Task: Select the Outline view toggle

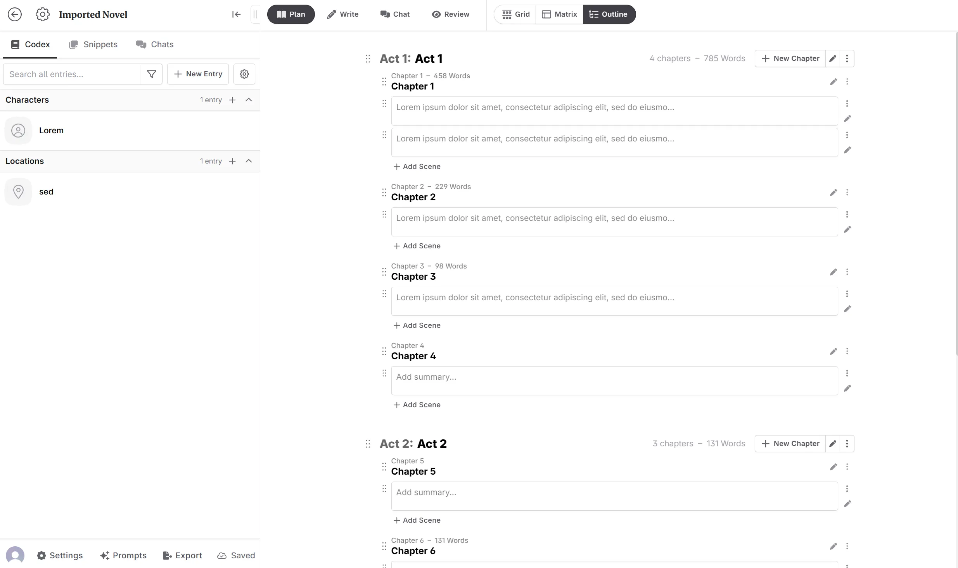Action: [x=609, y=14]
